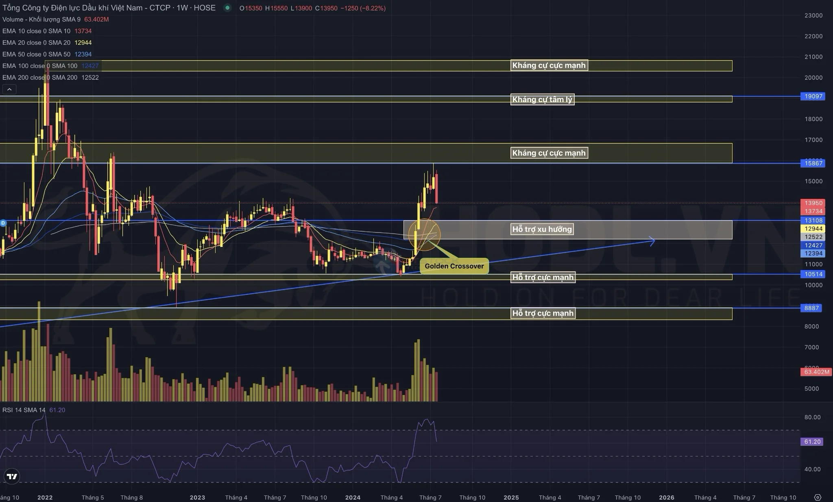Viewport: 833px width, 502px height.
Task: Click the 2025 label on time axis
Action: (x=511, y=497)
